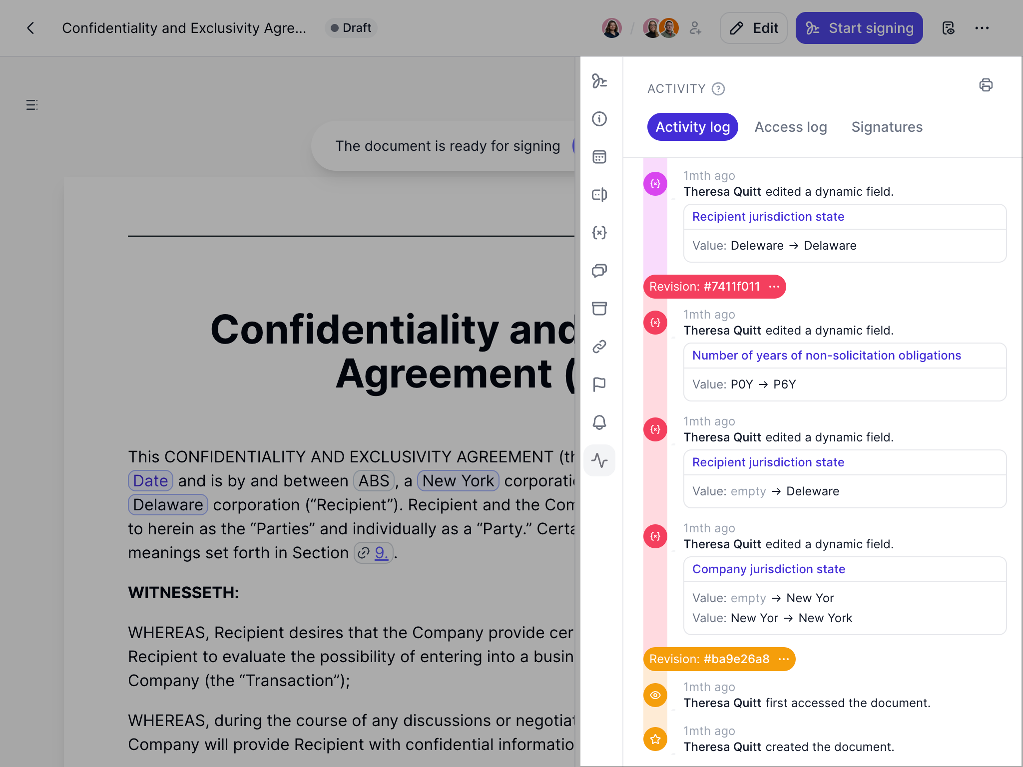Print the activity log
This screenshot has width=1023, height=767.
(x=986, y=85)
